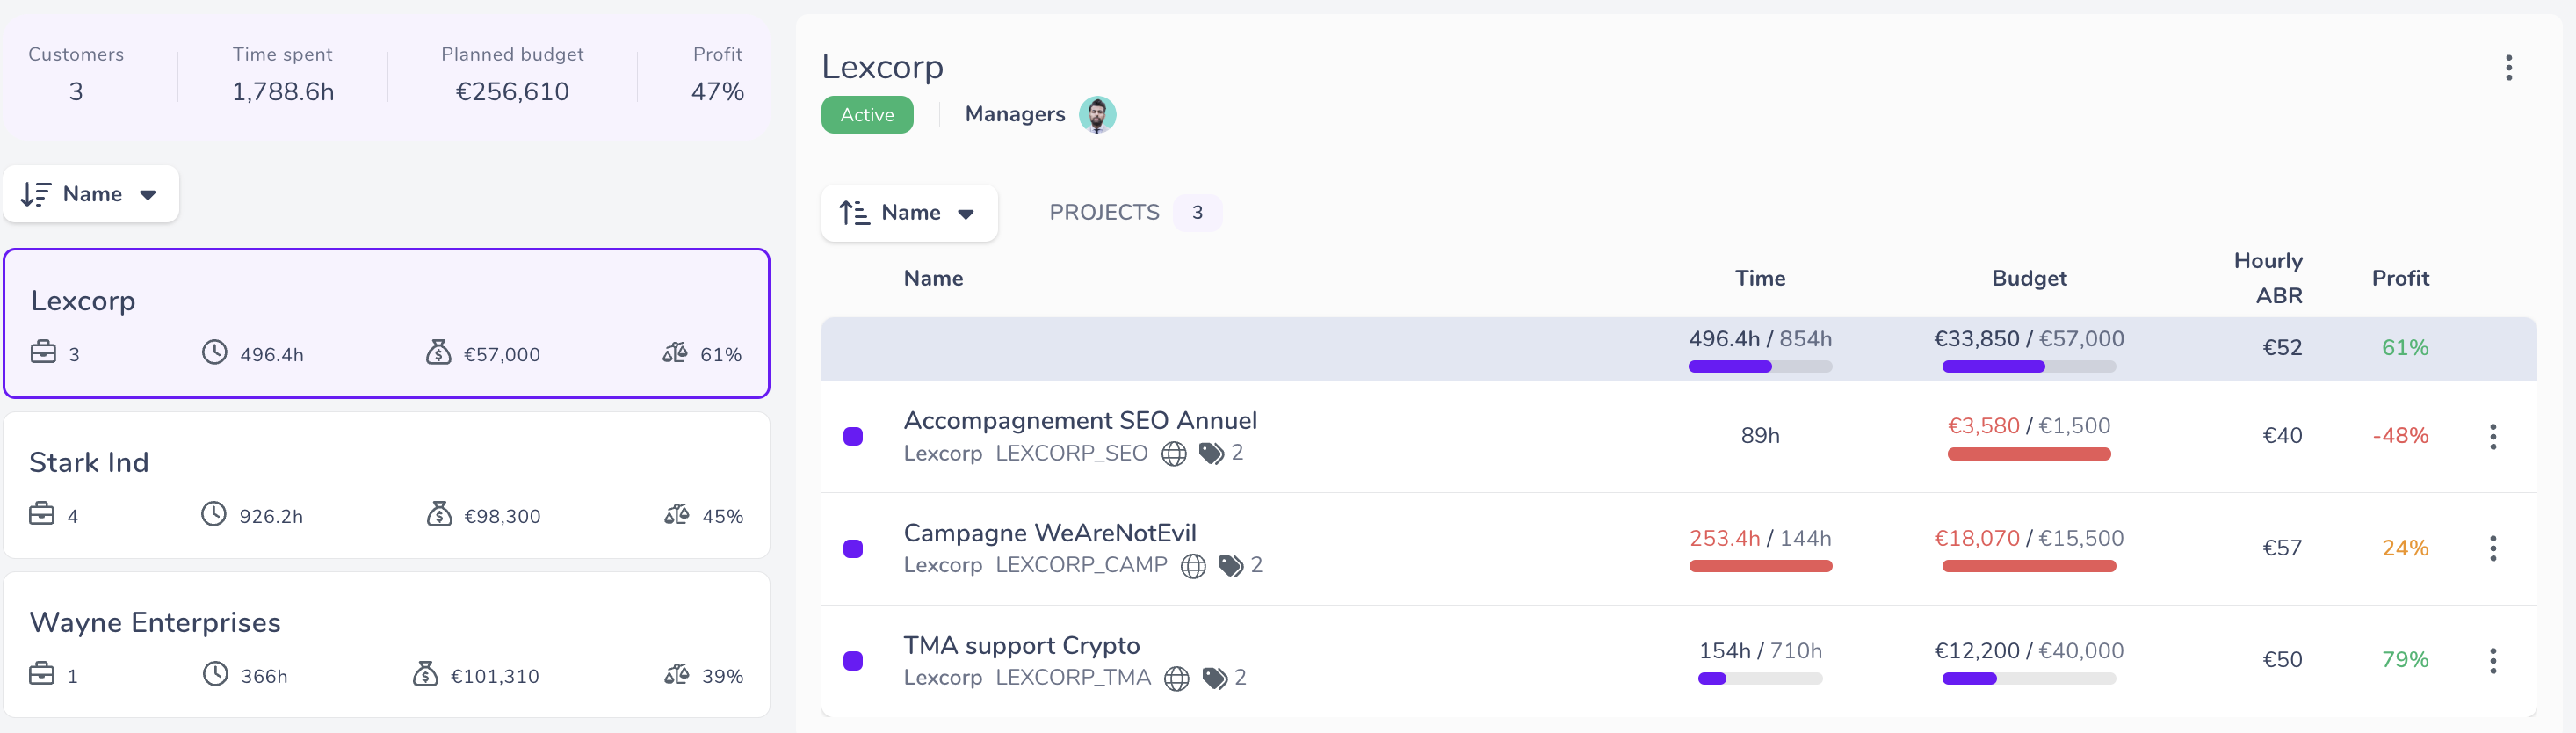Viewport: 2576px width, 733px height.
Task: Click the Active status badge
Action: [x=867, y=115]
